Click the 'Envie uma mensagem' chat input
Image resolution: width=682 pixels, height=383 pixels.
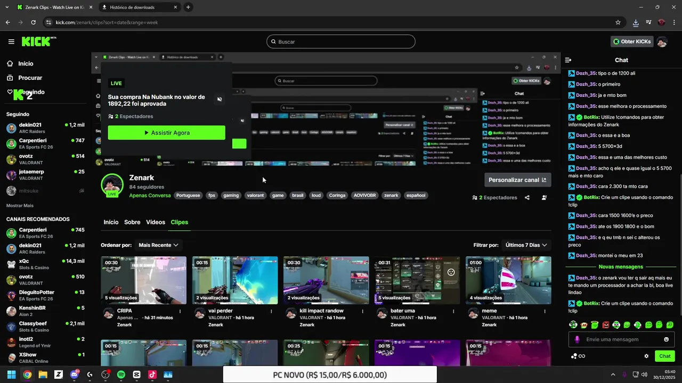tap(621, 339)
